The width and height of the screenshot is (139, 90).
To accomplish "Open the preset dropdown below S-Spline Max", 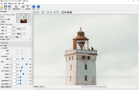I will click(x=17, y=46).
